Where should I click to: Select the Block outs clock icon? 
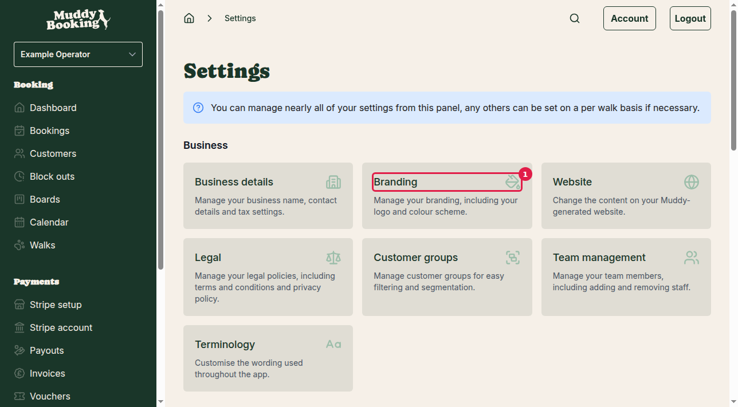click(19, 176)
